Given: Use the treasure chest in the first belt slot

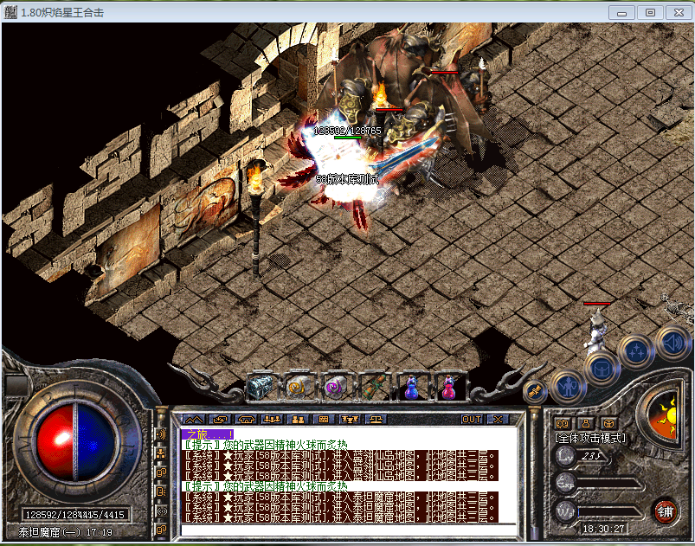Looking at the screenshot, I should click(x=261, y=387).
